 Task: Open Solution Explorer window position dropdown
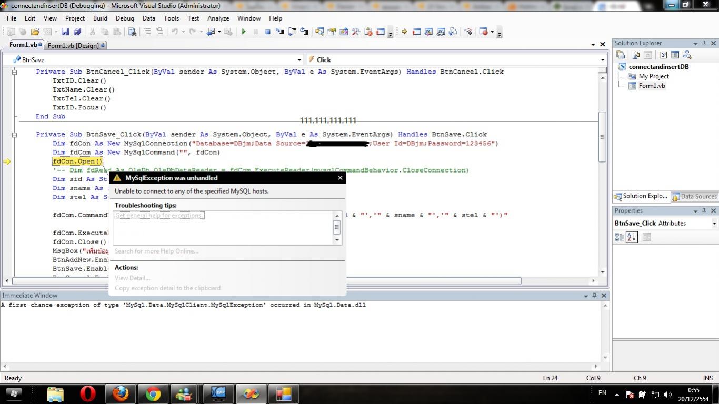pyautogui.click(x=695, y=43)
